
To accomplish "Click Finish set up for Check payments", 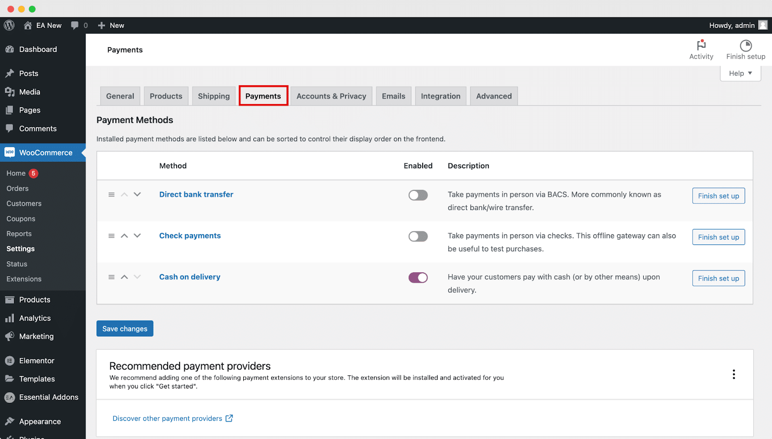I will (x=718, y=237).
